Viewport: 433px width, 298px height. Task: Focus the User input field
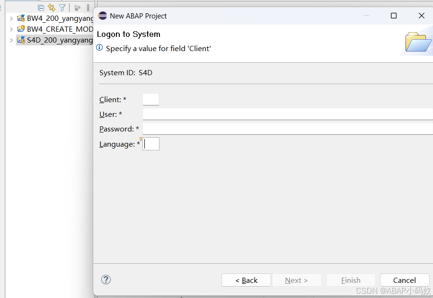click(288, 114)
